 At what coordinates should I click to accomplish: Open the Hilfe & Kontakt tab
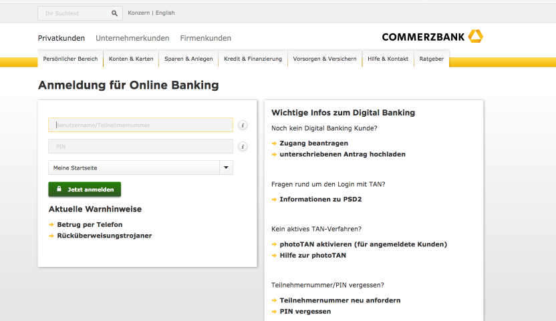point(388,59)
